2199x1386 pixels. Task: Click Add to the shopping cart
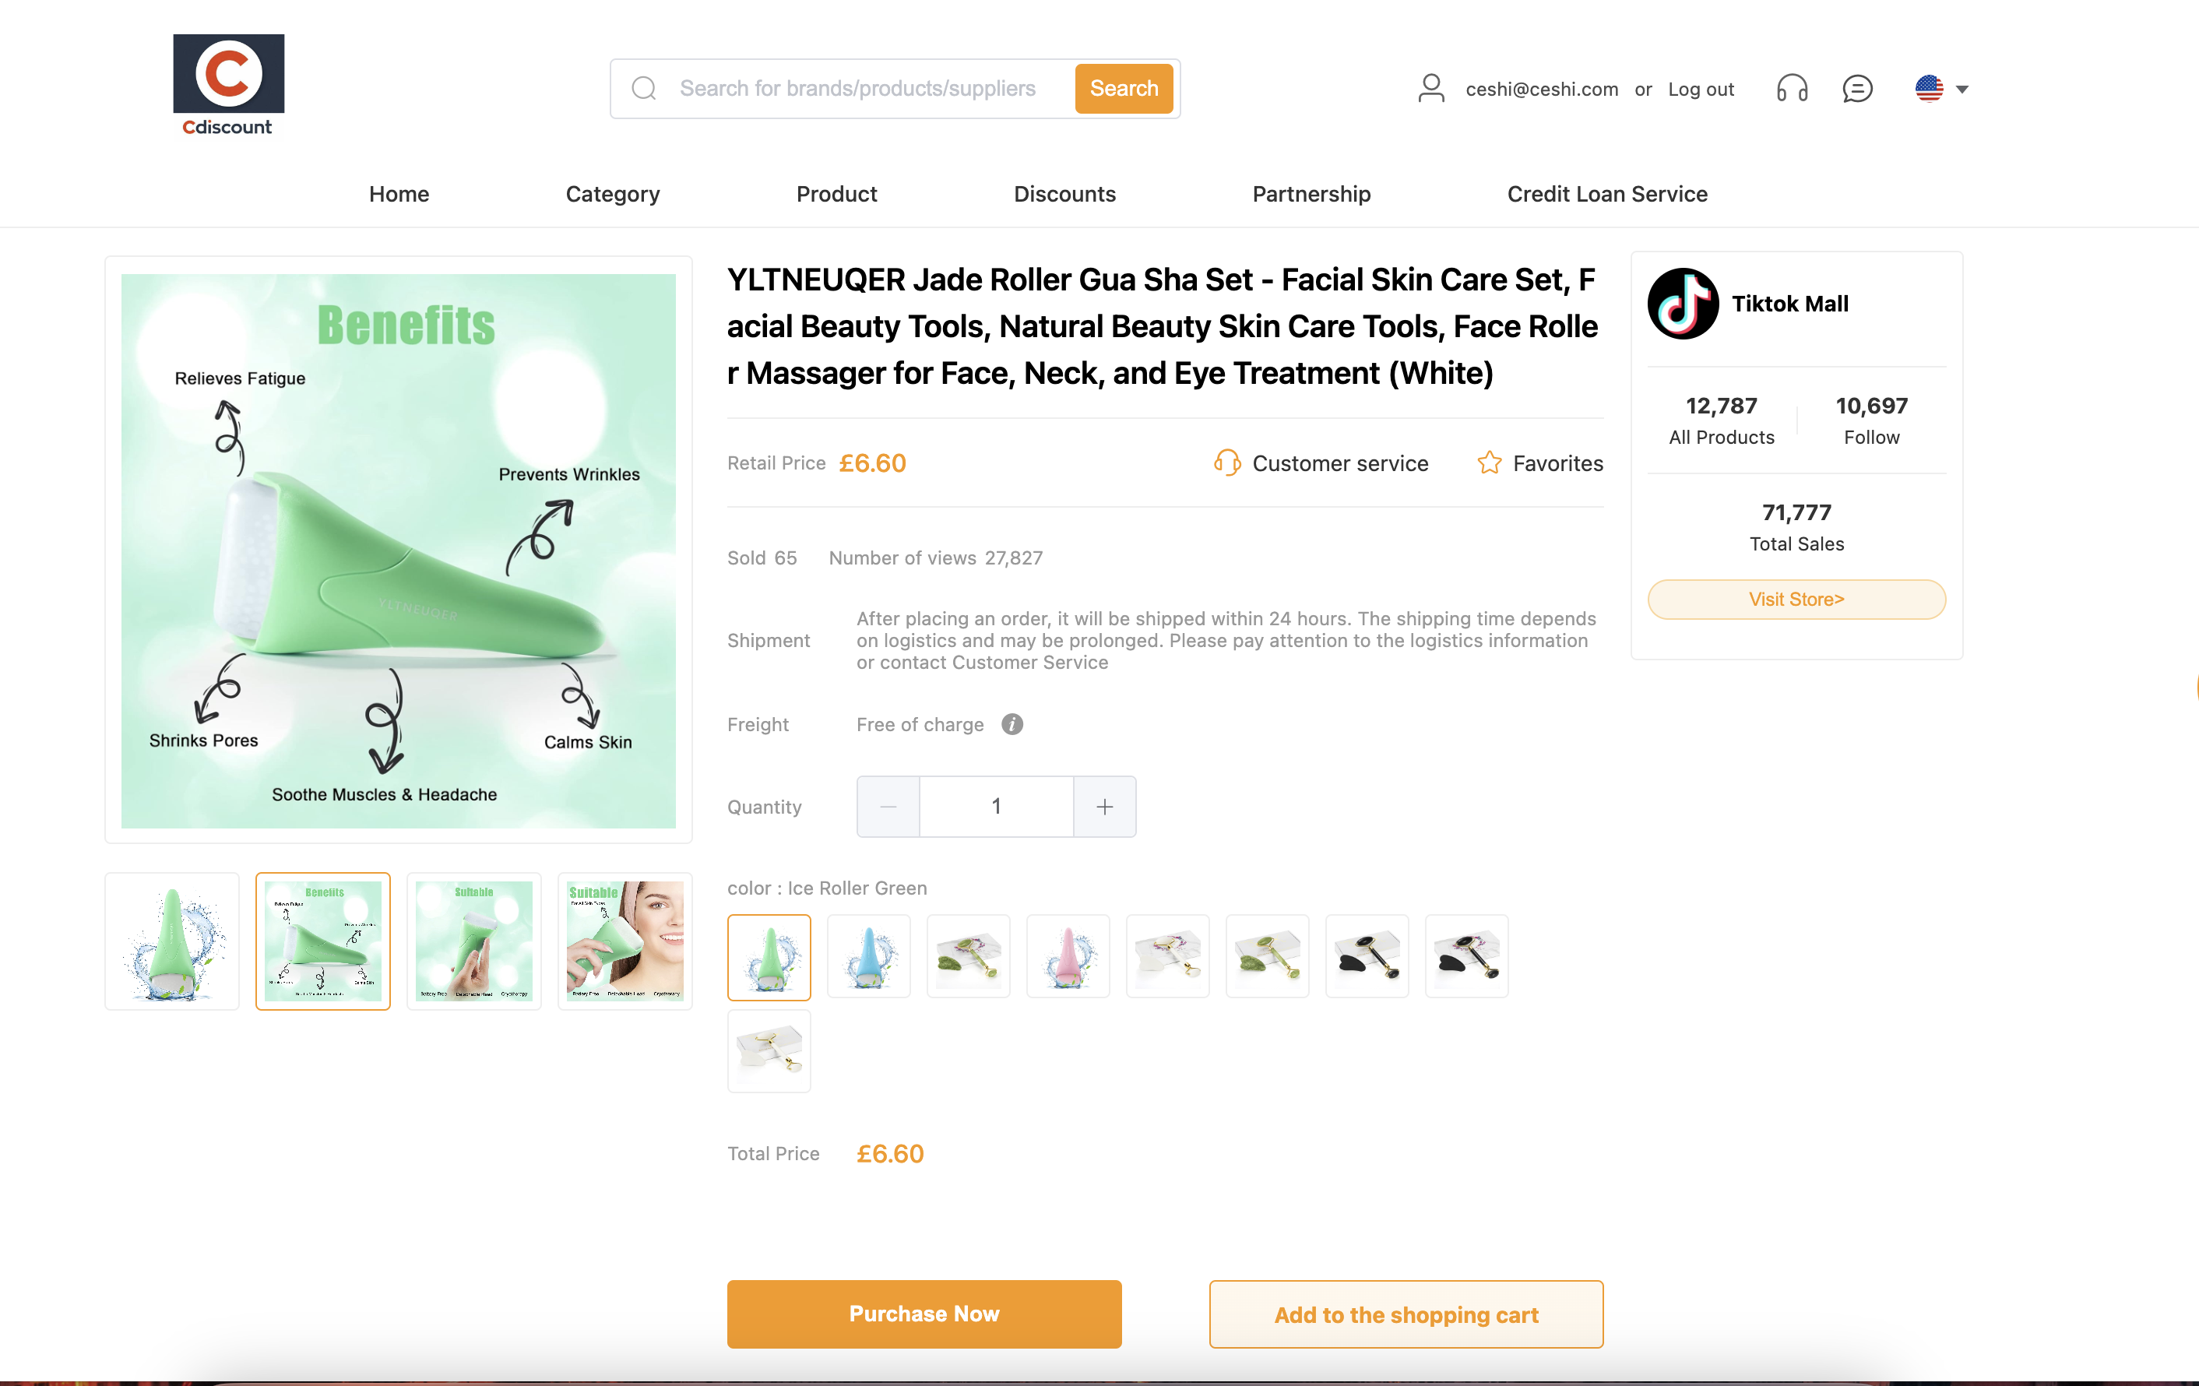click(x=1406, y=1314)
